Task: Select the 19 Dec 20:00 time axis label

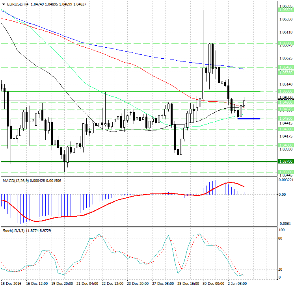Action: pyautogui.click(x=62, y=284)
